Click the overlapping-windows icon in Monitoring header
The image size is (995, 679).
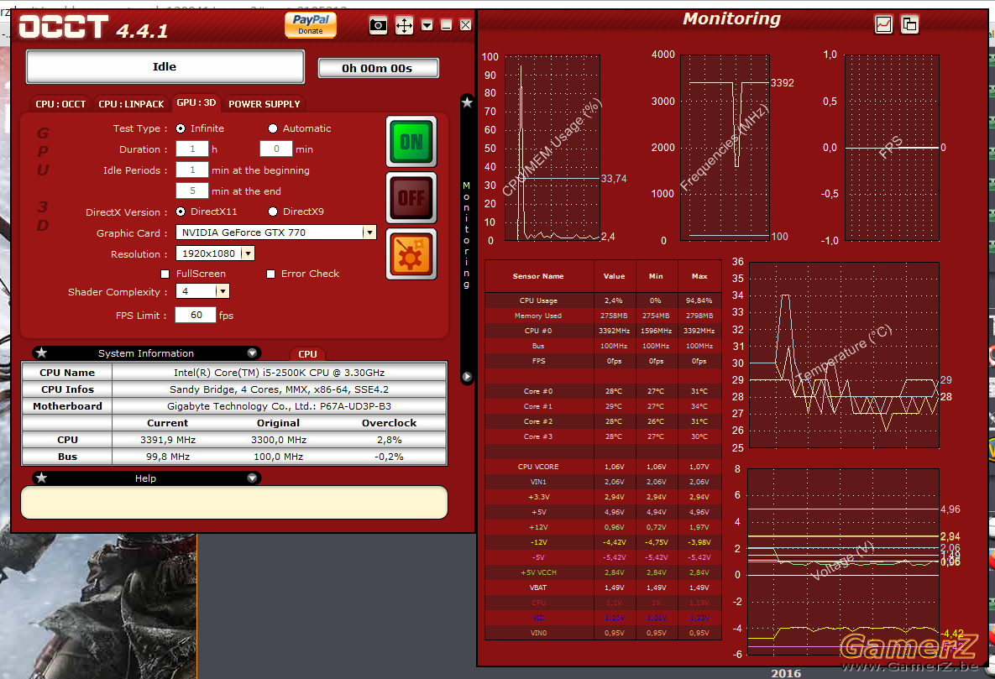coord(909,24)
